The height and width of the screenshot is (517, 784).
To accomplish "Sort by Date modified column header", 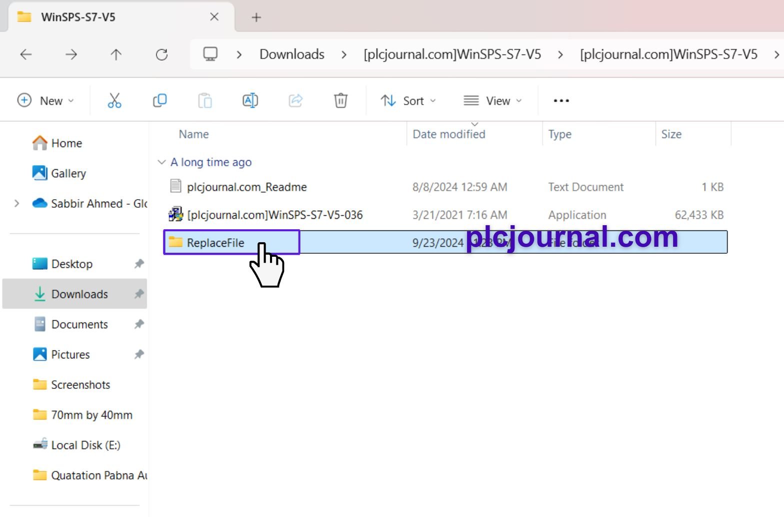I will (448, 134).
